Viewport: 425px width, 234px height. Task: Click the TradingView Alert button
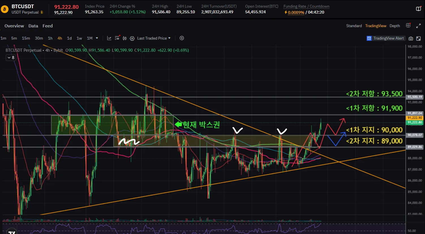click(x=386, y=38)
